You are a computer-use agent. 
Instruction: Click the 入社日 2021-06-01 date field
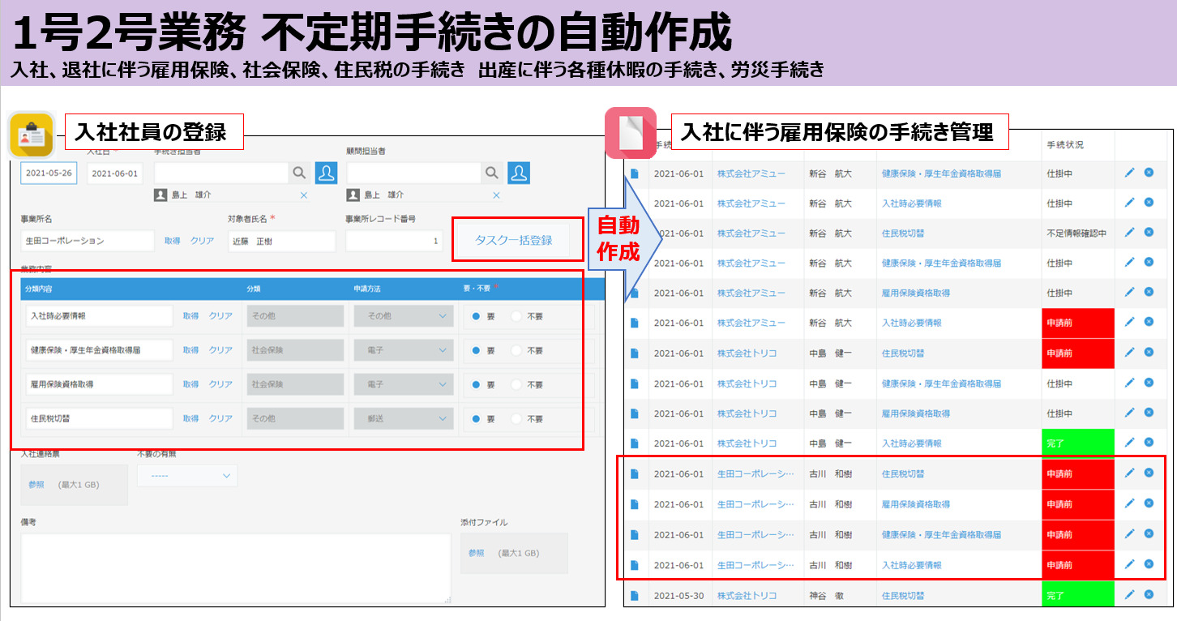point(114,173)
